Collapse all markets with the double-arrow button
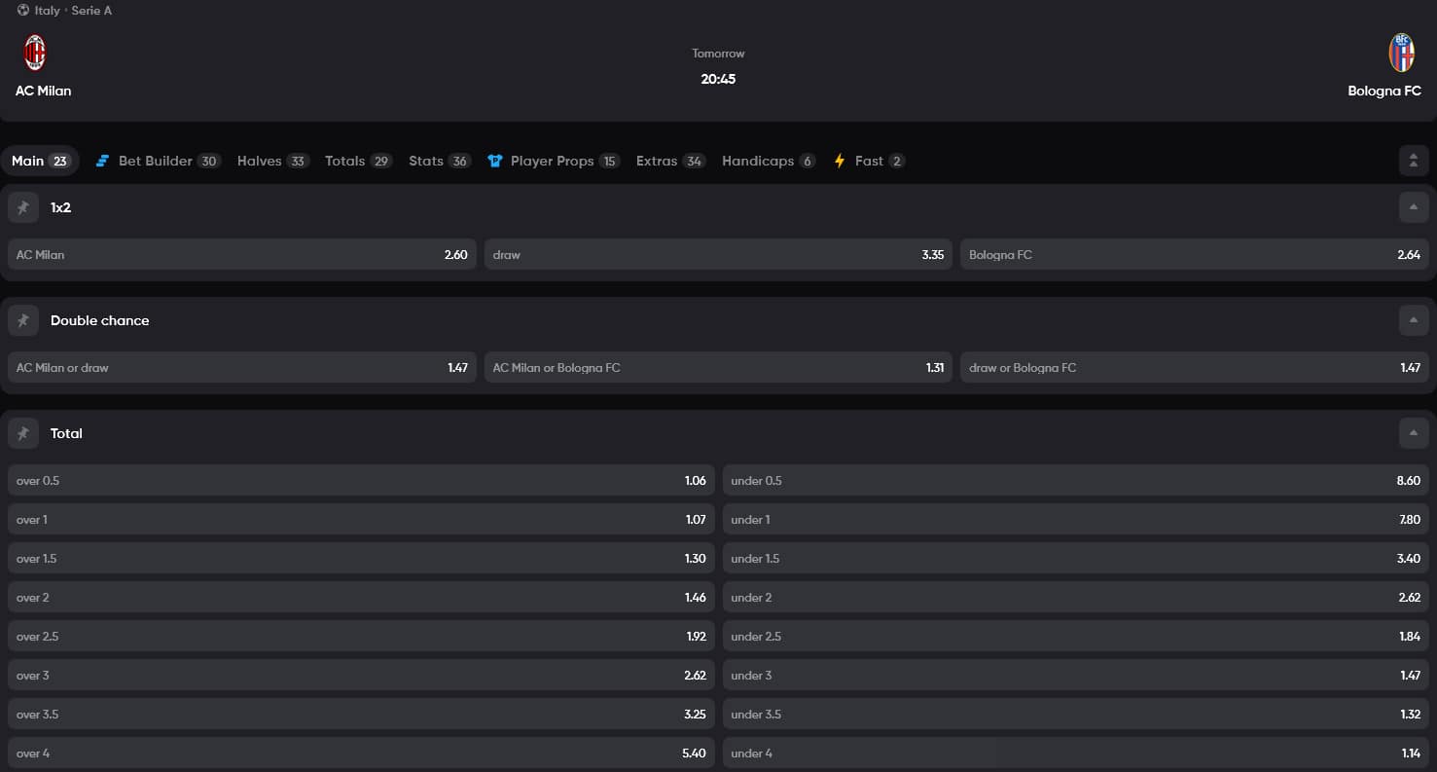The image size is (1437, 772). [1414, 161]
